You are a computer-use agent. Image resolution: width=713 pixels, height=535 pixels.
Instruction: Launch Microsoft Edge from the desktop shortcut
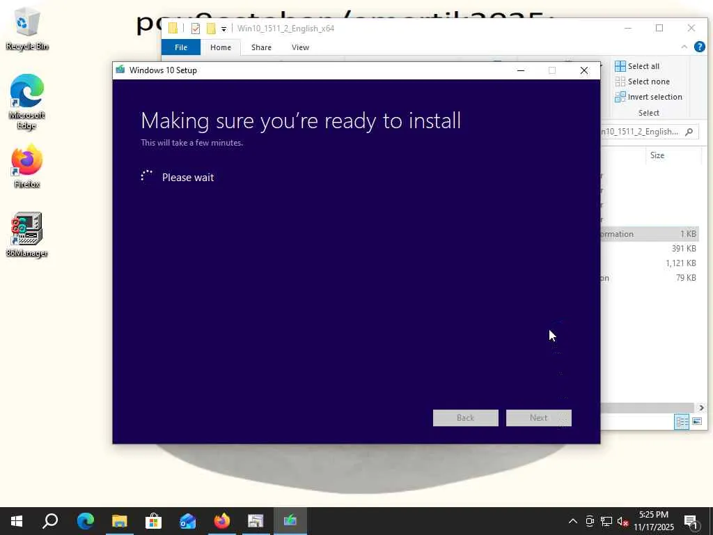(x=27, y=102)
